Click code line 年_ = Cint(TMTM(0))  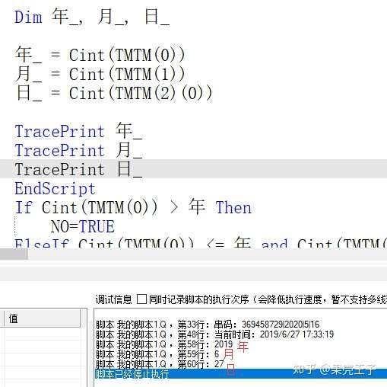(100, 55)
